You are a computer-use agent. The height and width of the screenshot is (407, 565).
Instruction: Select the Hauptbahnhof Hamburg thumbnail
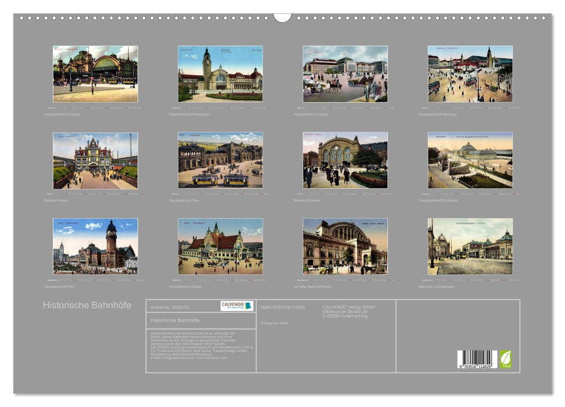click(x=470, y=74)
